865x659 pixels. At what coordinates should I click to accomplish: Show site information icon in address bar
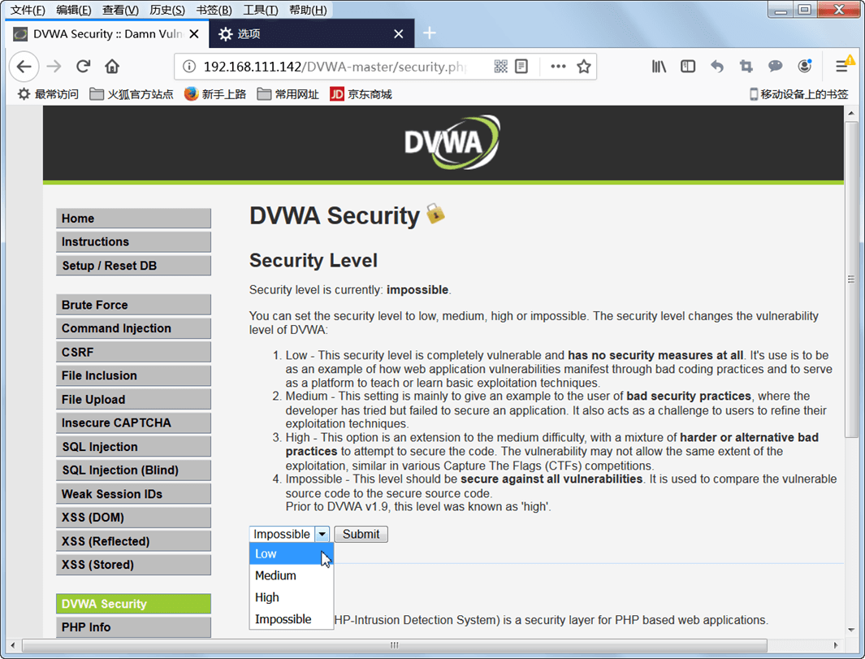coord(189,67)
